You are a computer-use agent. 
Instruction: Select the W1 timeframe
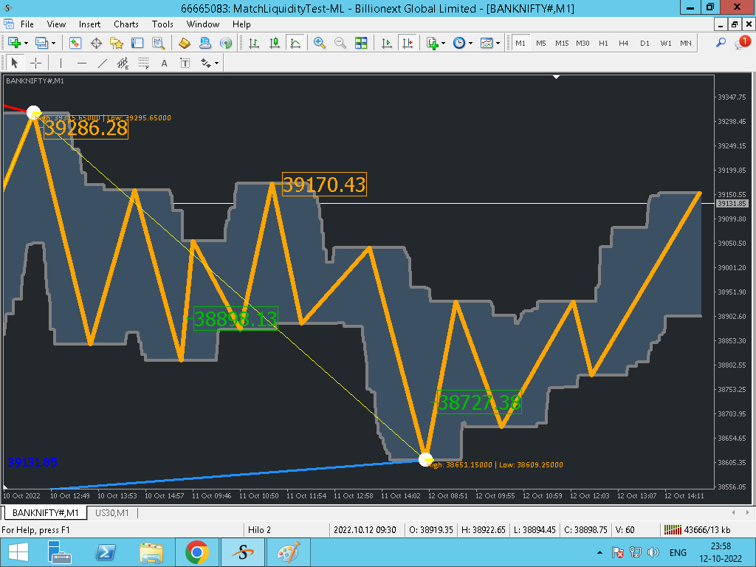[x=666, y=43]
